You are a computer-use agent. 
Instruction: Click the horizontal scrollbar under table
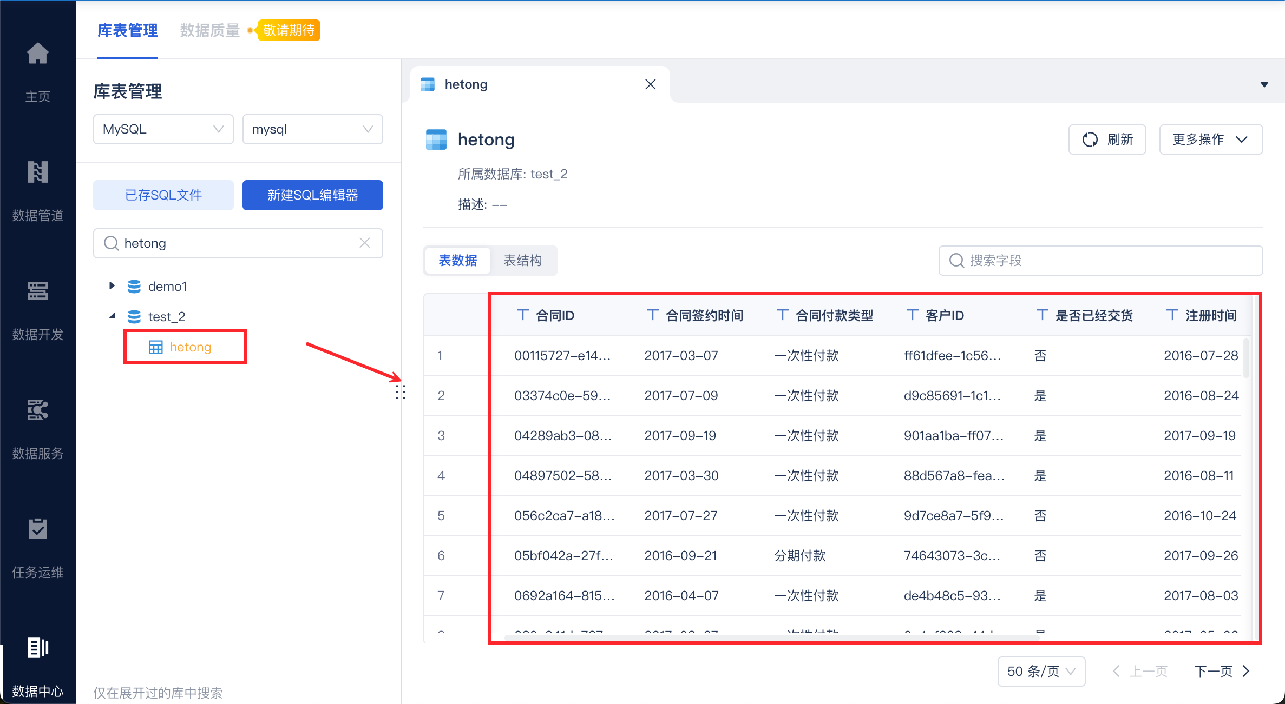[x=771, y=638]
